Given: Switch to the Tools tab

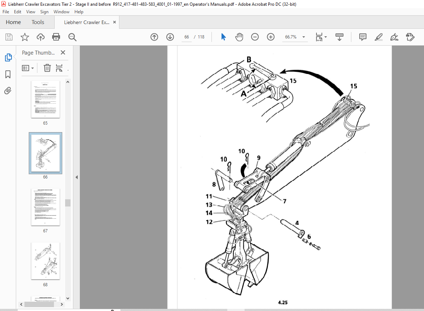Looking at the screenshot, I should [x=38, y=22].
